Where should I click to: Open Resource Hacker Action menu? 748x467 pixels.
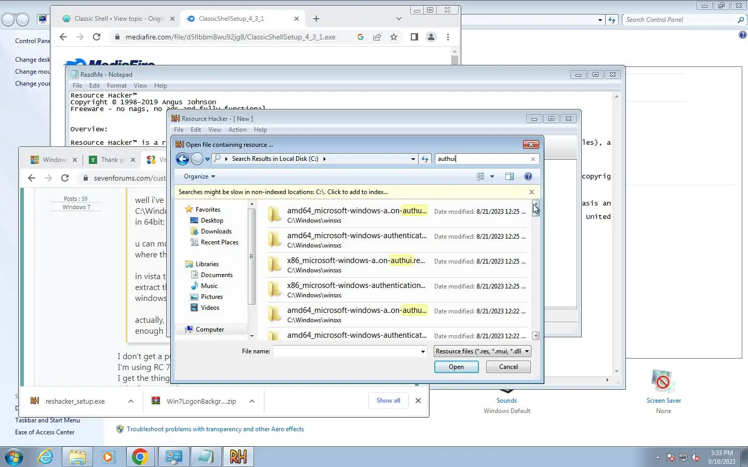pos(237,130)
